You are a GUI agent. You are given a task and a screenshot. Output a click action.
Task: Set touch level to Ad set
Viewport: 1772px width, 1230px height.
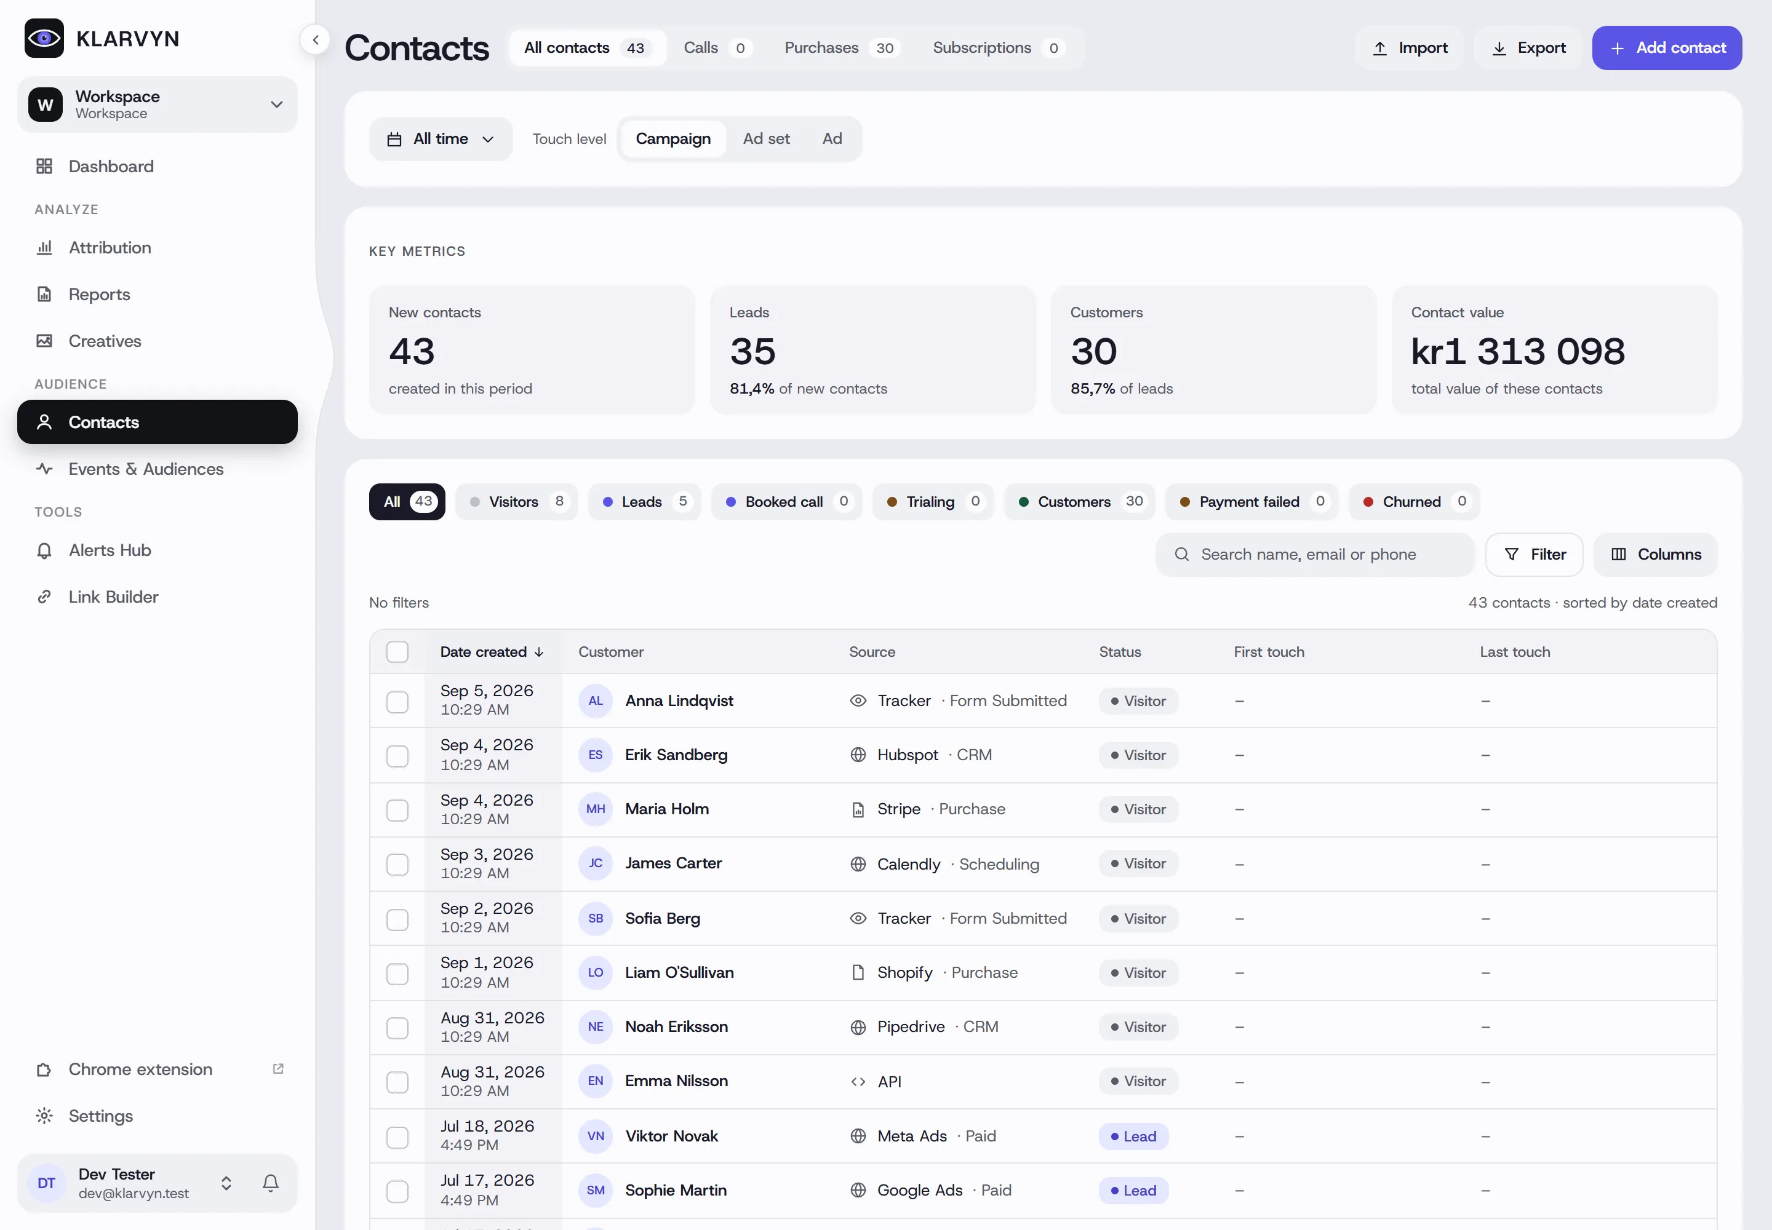pos(765,139)
